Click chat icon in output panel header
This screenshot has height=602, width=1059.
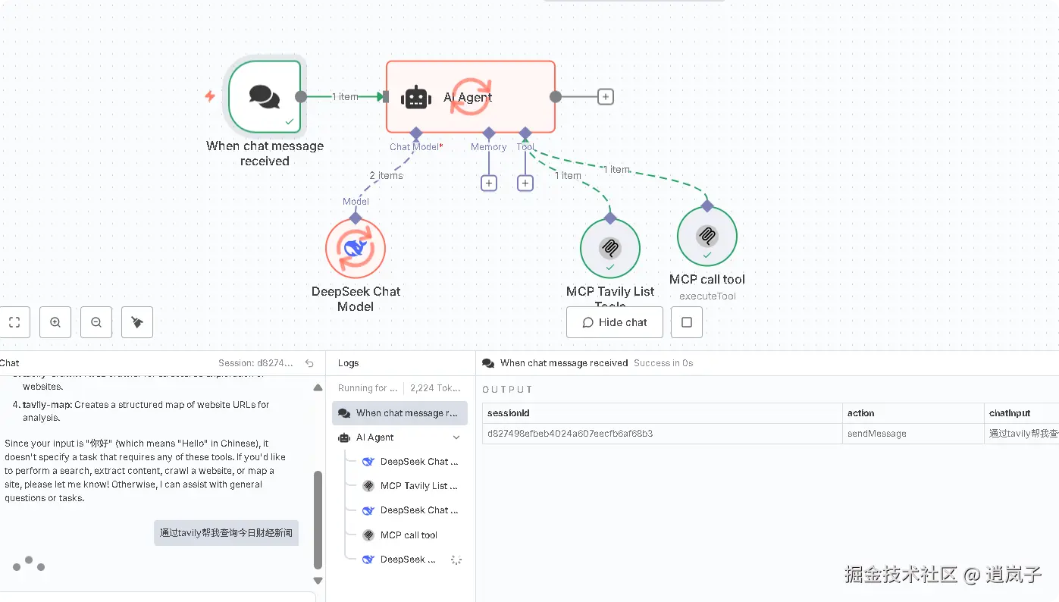[x=488, y=363]
